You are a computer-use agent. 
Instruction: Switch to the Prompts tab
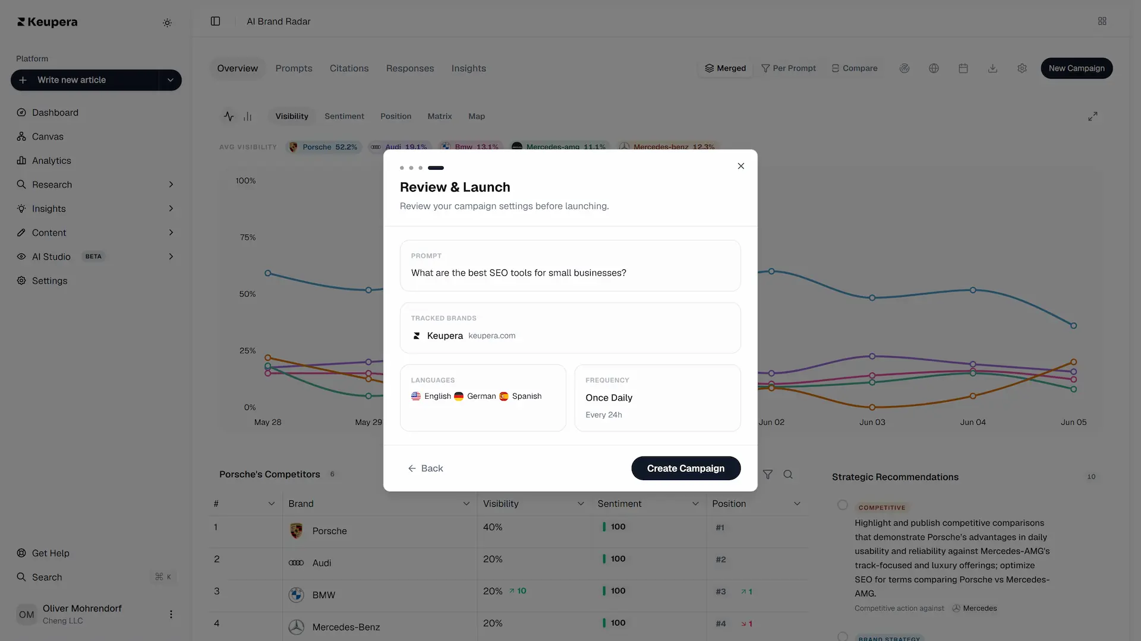coord(294,68)
